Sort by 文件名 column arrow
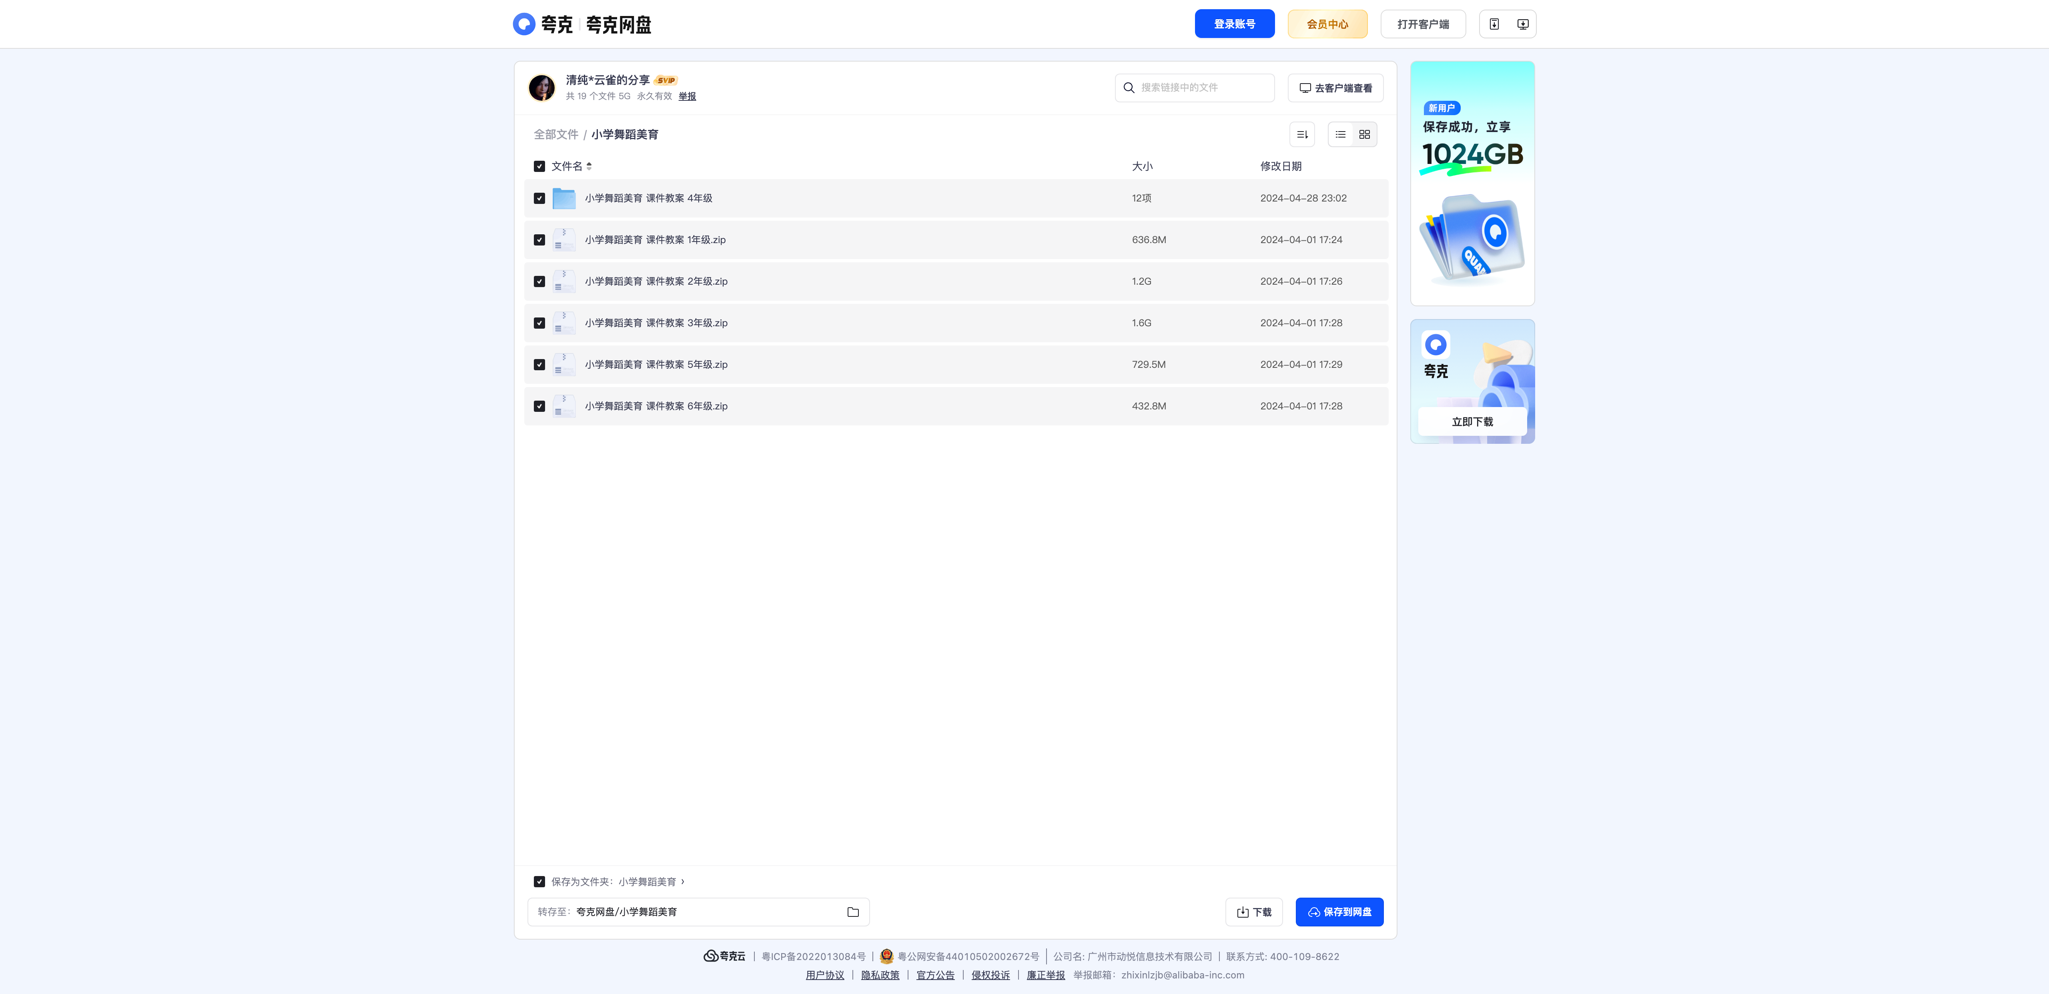2049x994 pixels. 589,166
